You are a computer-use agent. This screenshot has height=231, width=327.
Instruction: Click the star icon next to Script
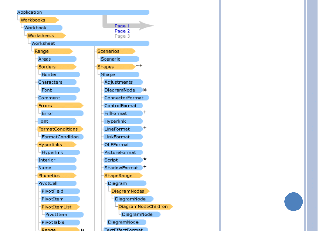point(145,159)
